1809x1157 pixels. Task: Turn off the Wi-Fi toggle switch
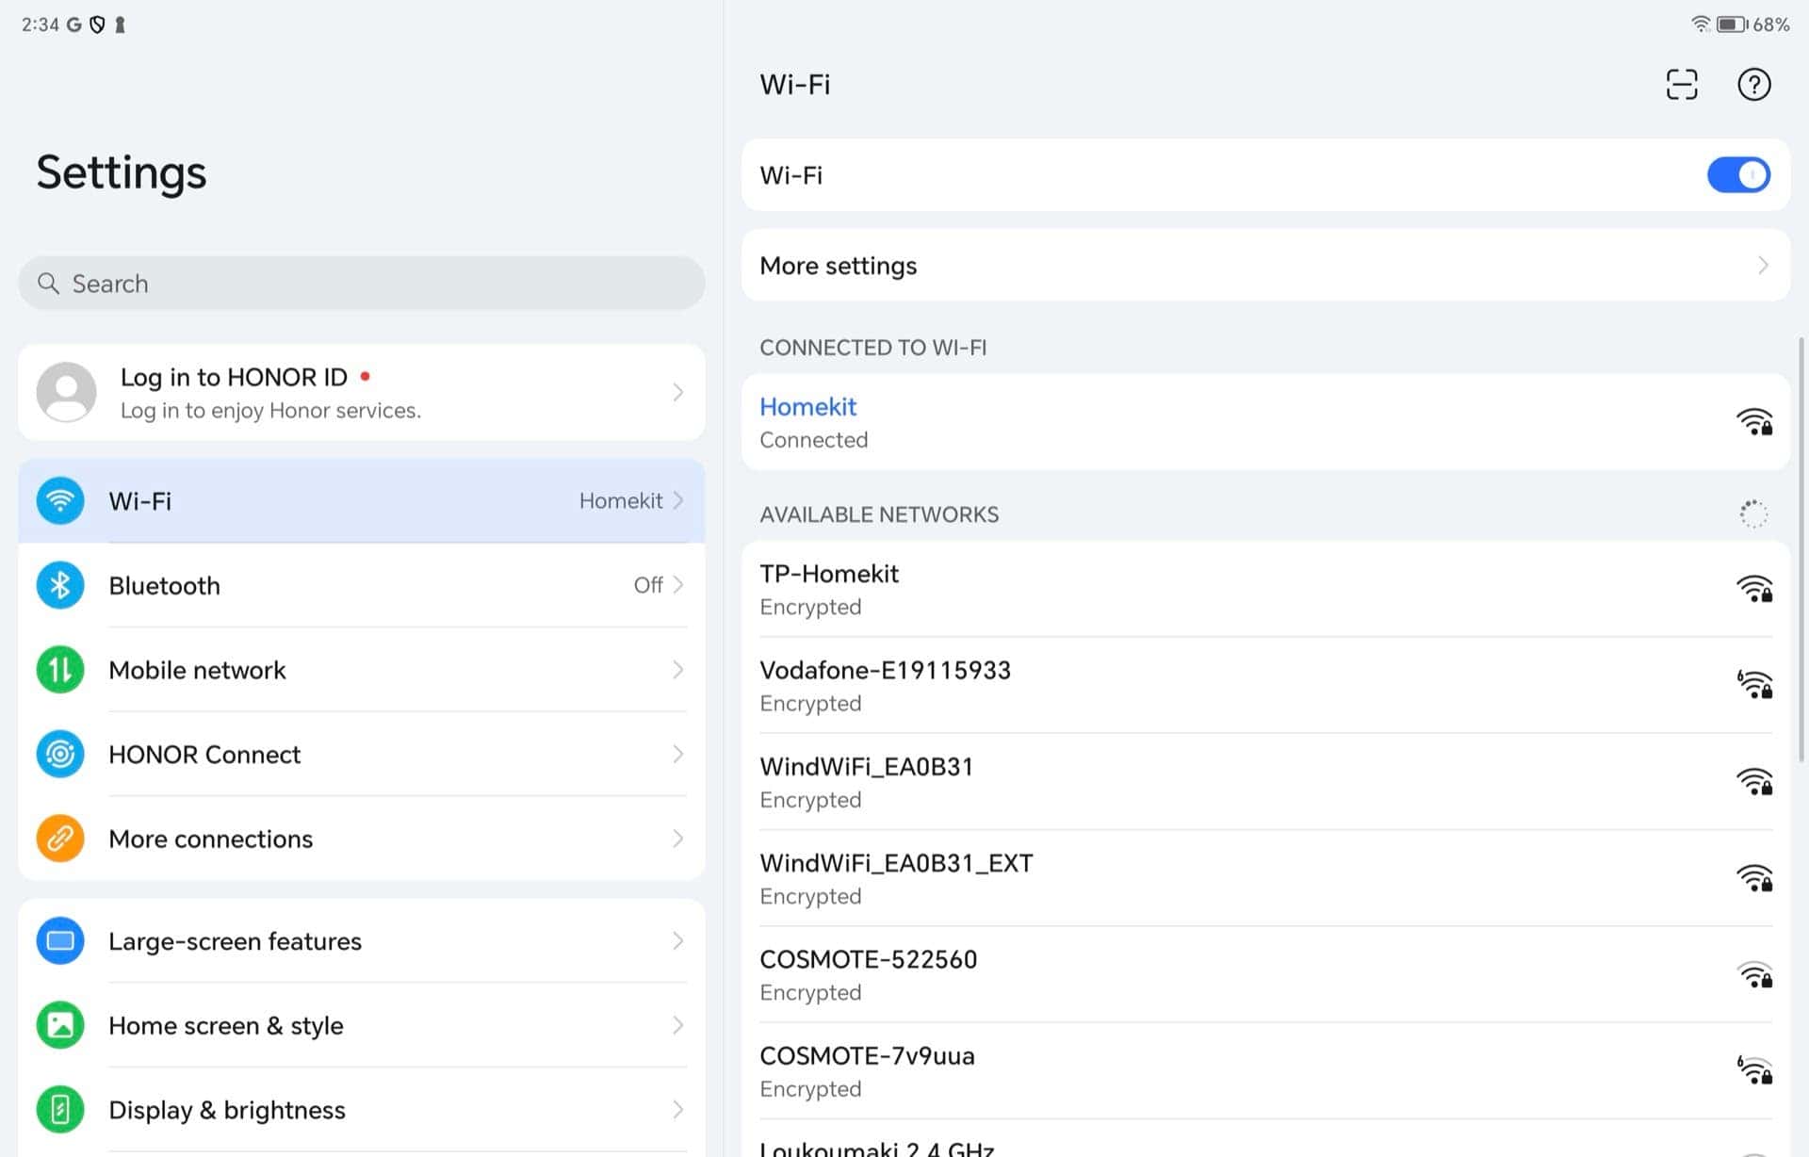click(1738, 175)
